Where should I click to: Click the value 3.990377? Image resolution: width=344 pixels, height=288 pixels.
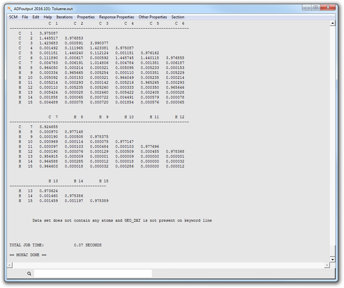(x=99, y=43)
